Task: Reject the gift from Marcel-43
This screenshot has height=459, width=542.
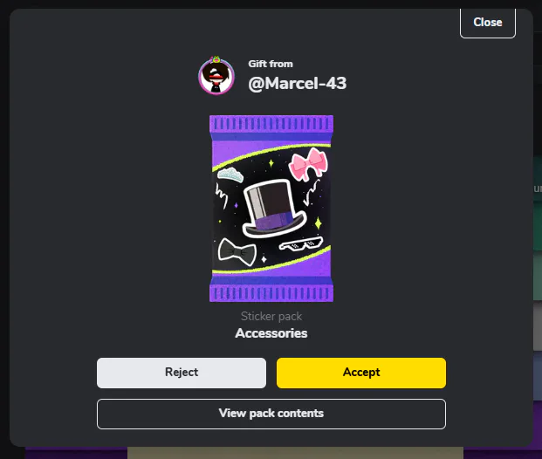Action: click(182, 373)
